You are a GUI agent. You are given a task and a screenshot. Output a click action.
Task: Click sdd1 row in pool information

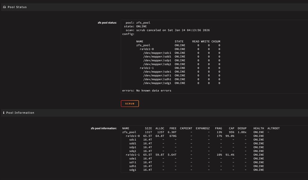(x=197, y=143)
